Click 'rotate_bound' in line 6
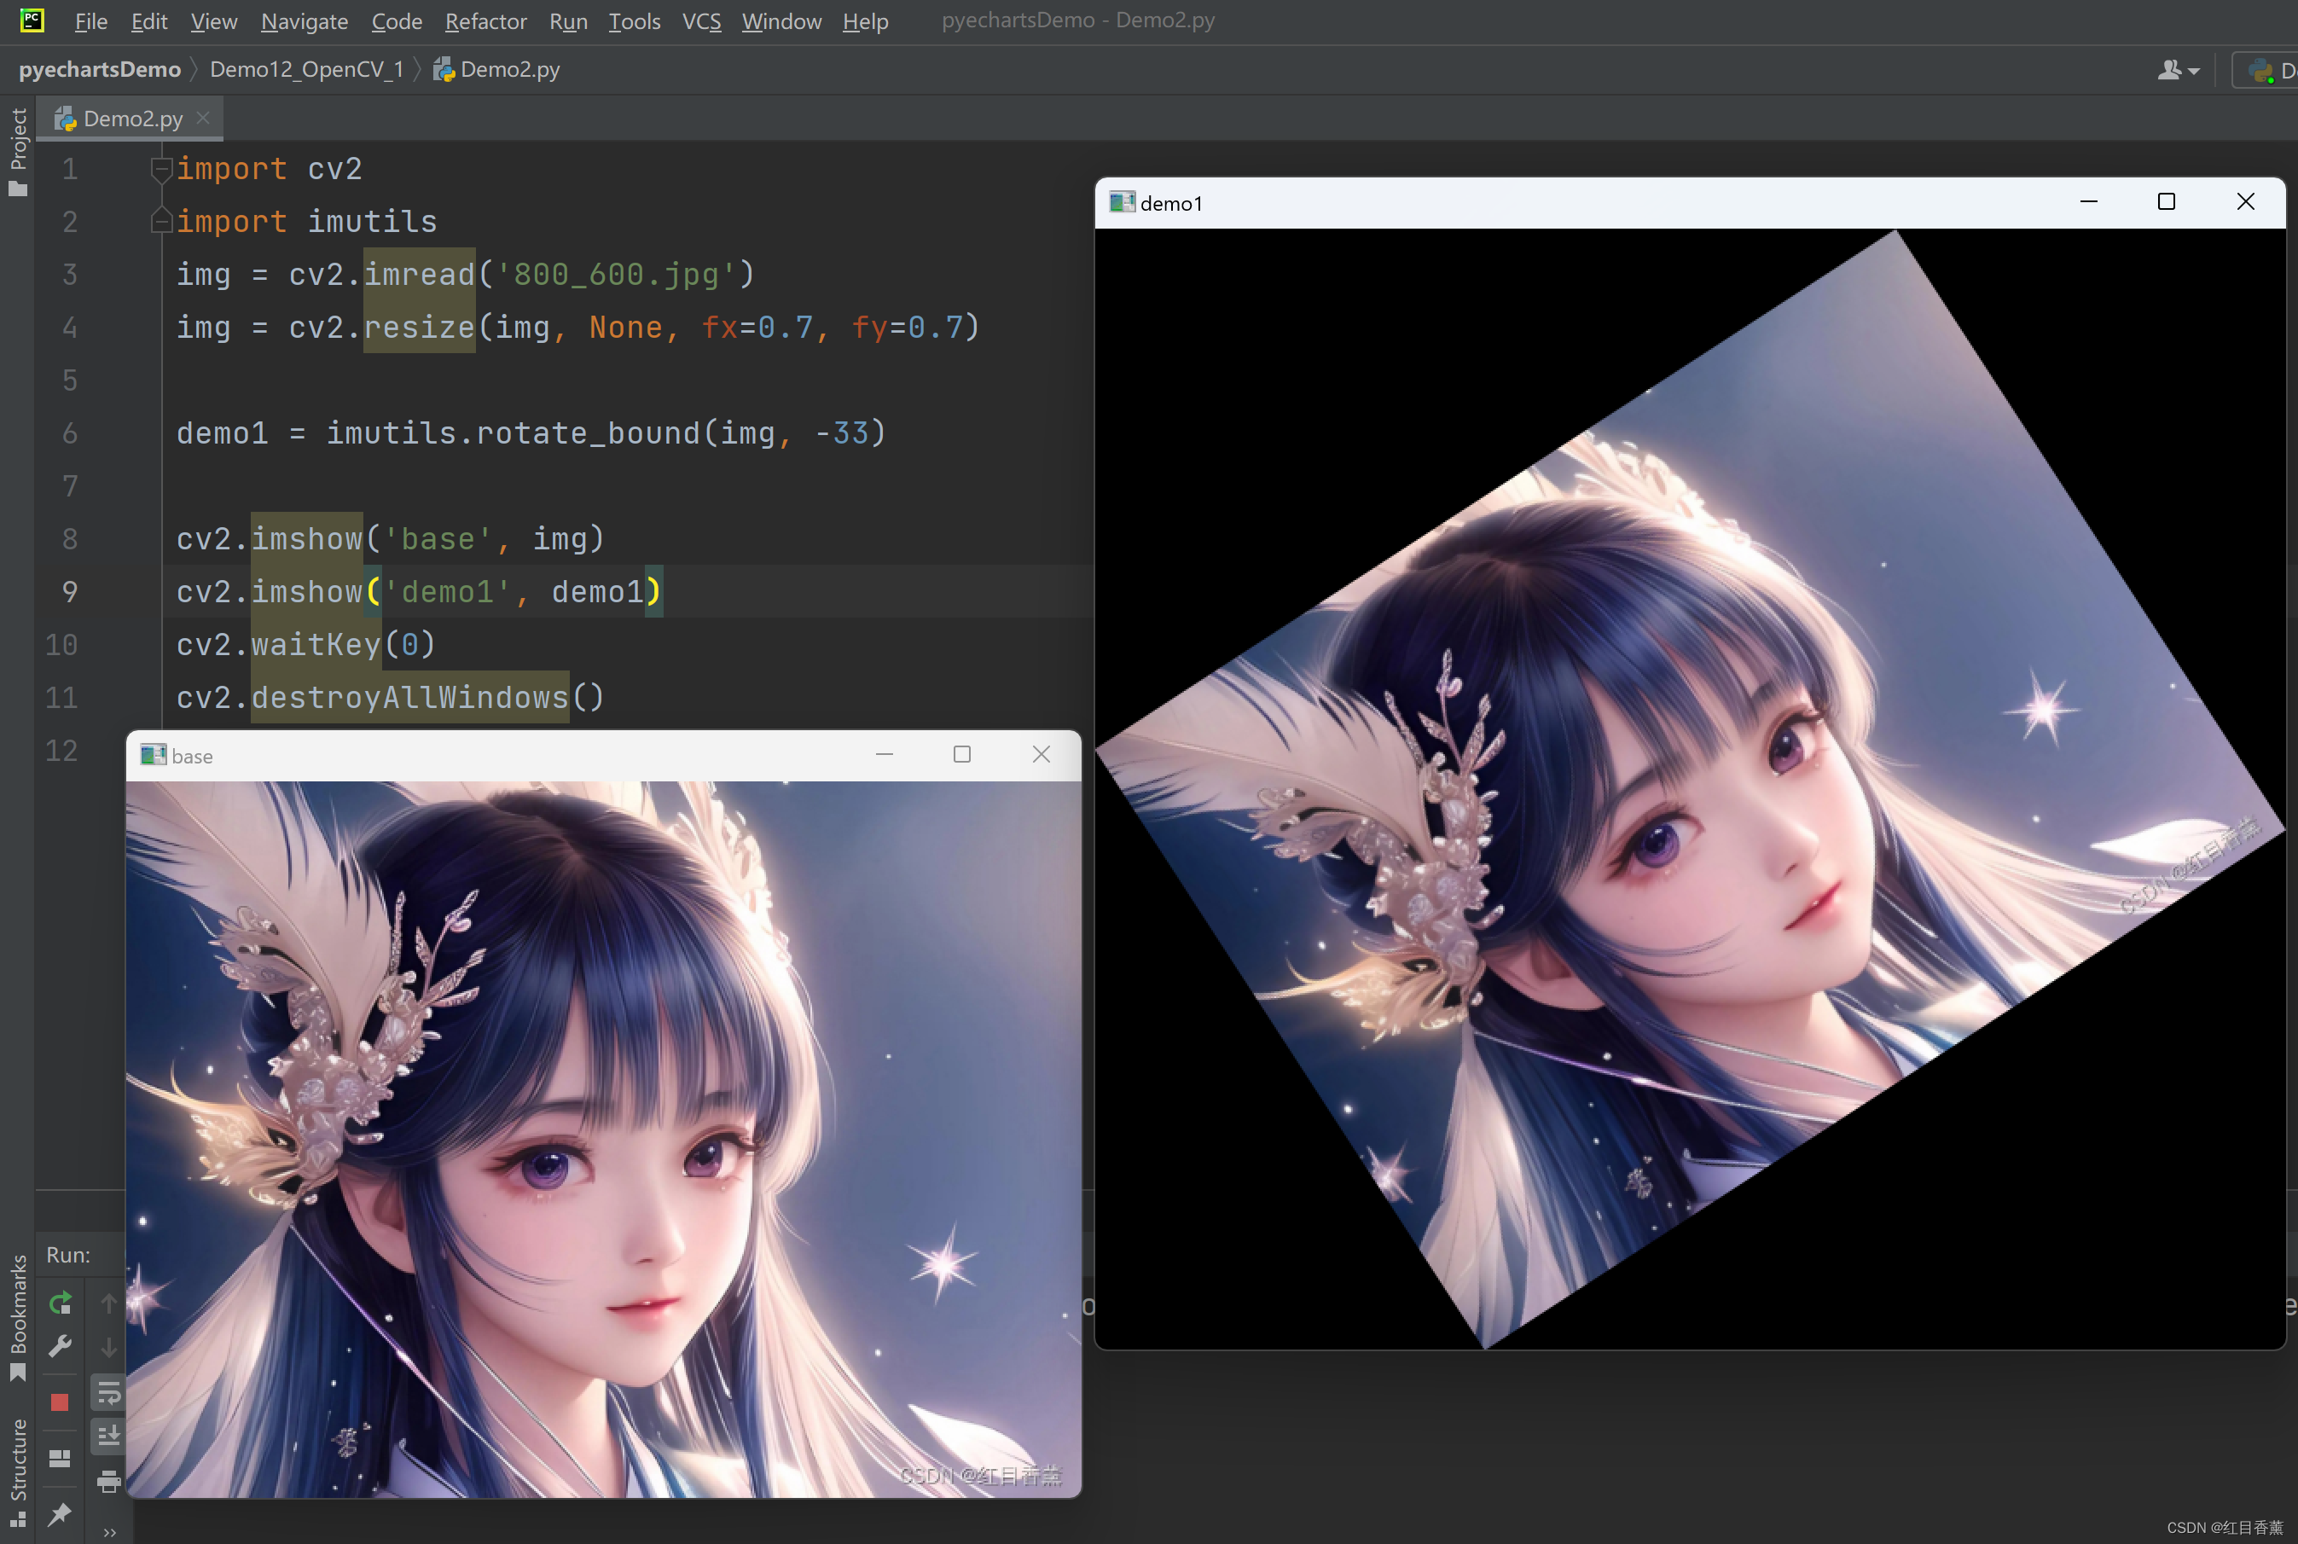This screenshot has height=1544, width=2298. click(588, 433)
